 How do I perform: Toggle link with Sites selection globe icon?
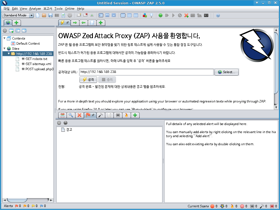click(x=66, y=123)
